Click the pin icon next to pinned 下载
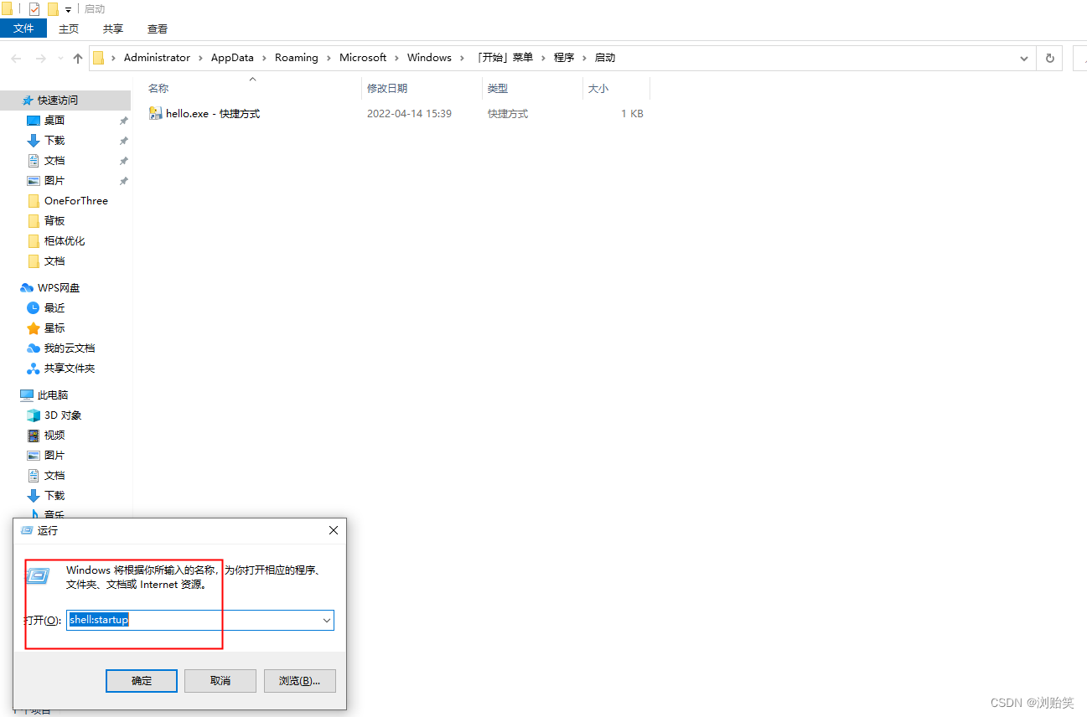 point(123,141)
